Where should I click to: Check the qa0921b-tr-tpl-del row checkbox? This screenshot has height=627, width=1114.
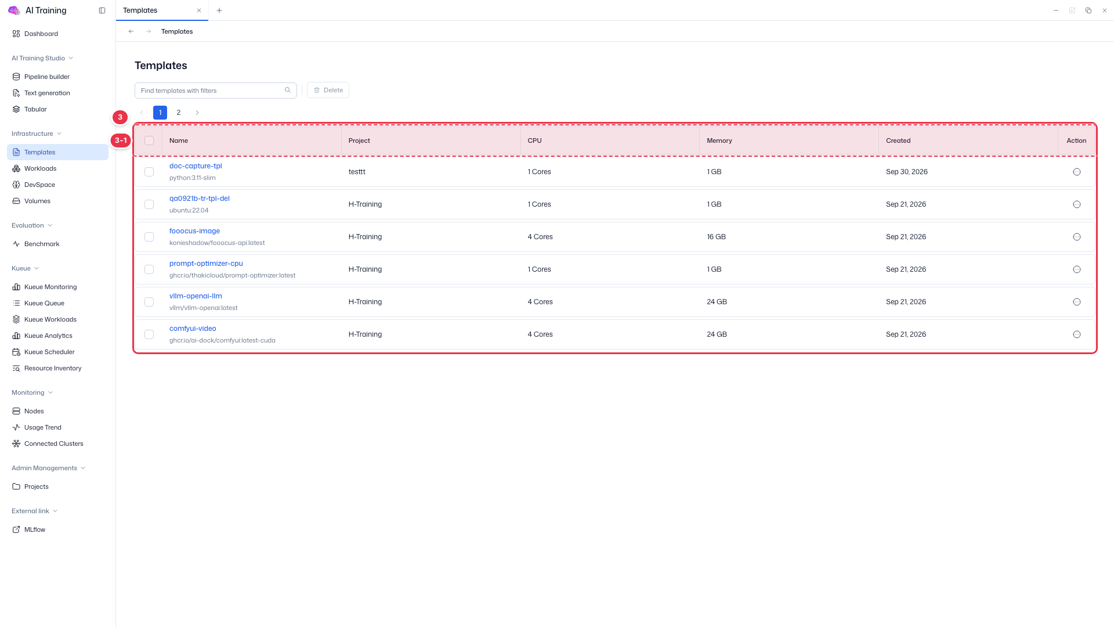(149, 204)
